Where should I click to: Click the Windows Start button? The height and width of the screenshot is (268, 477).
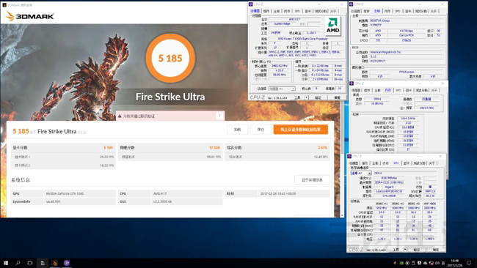pyautogui.click(x=6, y=263)
